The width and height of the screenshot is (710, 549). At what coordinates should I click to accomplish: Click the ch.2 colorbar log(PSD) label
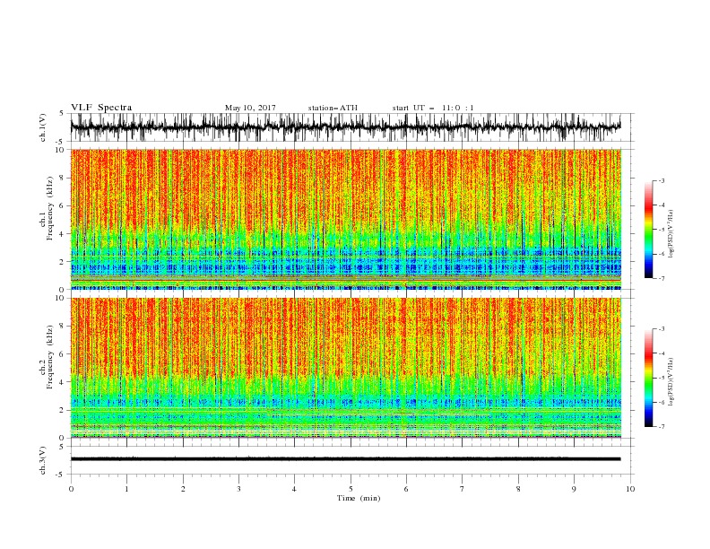[x=671, y=381]
